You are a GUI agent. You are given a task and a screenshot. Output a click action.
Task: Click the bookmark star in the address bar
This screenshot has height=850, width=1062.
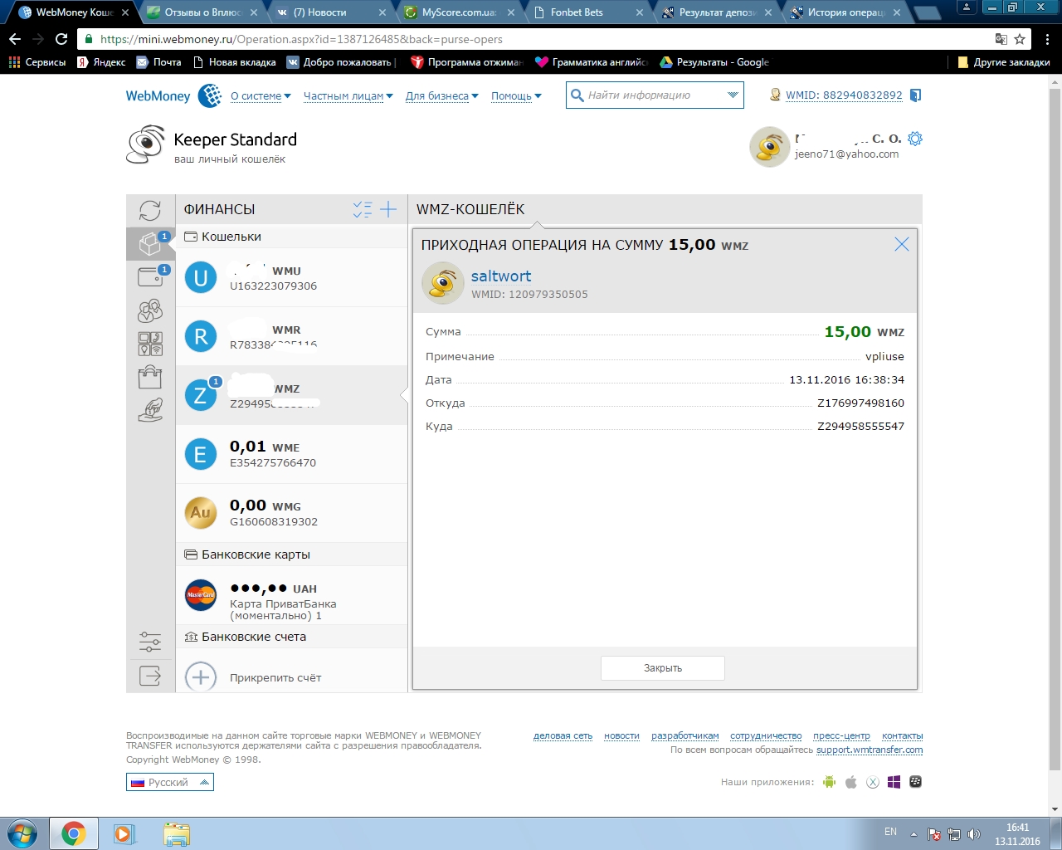(x=1020, y=39)
